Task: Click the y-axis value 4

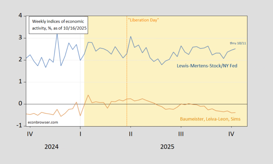Action: click(20, 16)
